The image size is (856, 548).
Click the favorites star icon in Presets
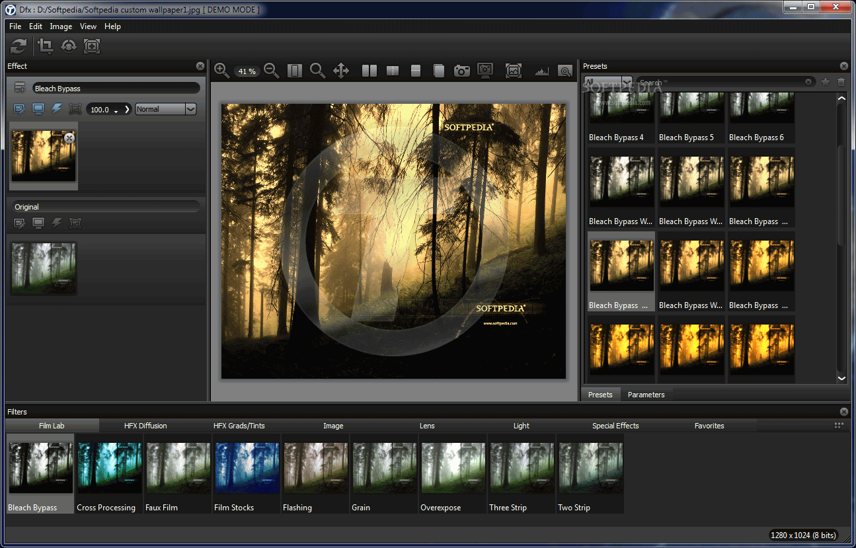826,82
